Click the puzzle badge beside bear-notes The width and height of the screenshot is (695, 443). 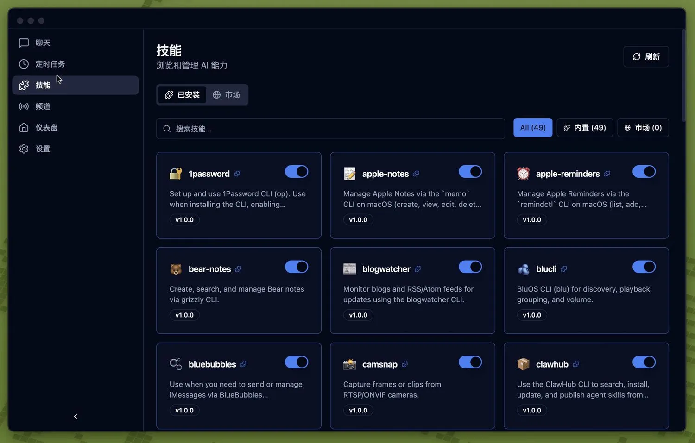tap(238, 269)
